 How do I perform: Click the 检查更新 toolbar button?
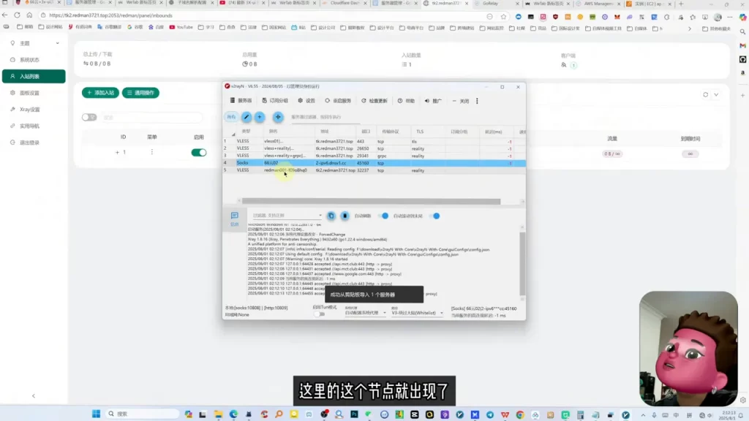point(374,101)
